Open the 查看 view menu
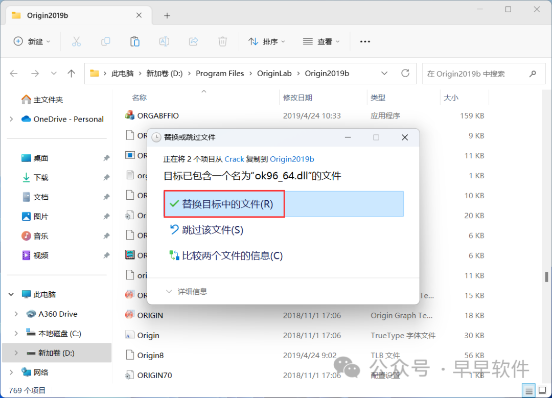The height and width of the screenshot is (398, 552). [321, 41]
